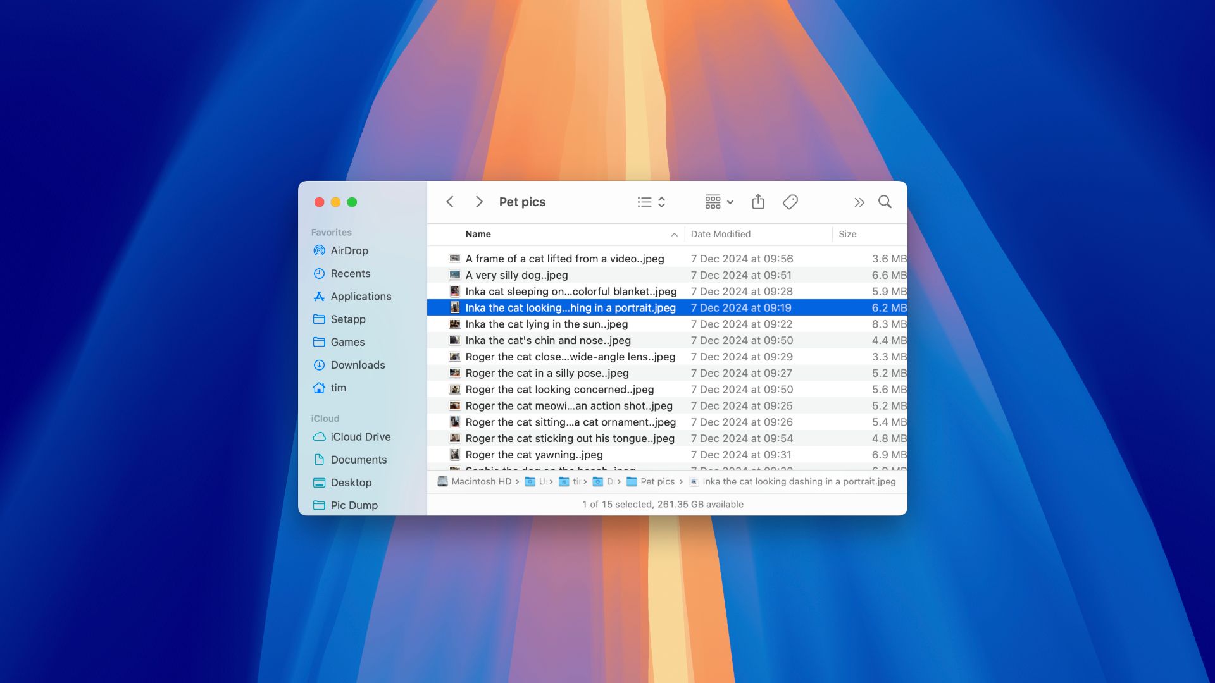
Task: Expand the Date Modified column header
Action: [831, 235]
